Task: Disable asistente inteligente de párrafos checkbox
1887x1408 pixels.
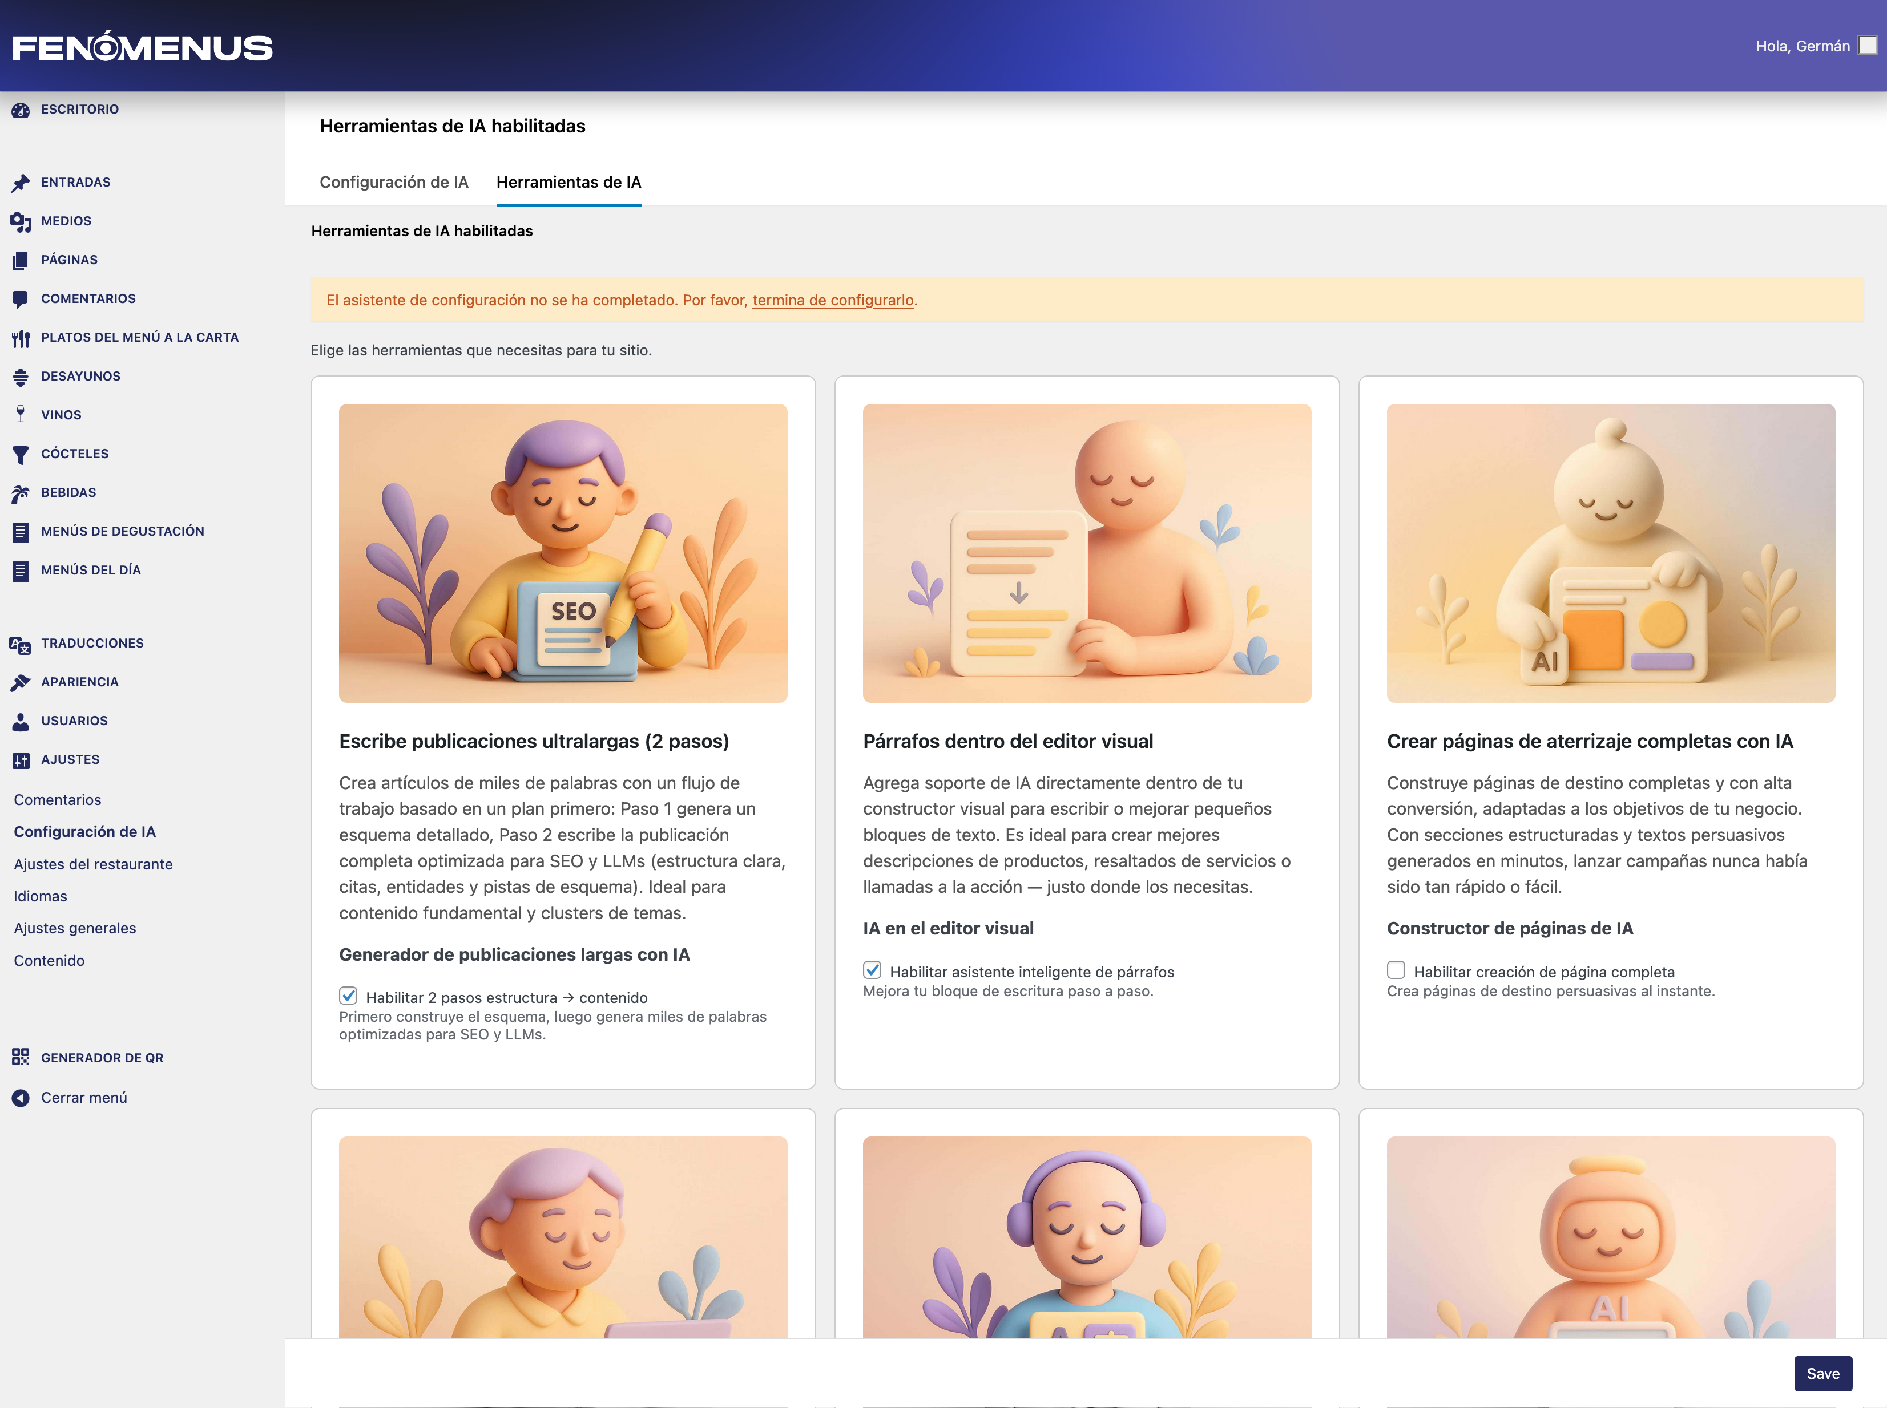Action: coord(872,970)
